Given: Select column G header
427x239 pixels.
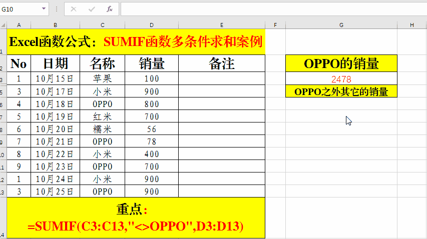Looking at the screenshot, I should point(341,25).
